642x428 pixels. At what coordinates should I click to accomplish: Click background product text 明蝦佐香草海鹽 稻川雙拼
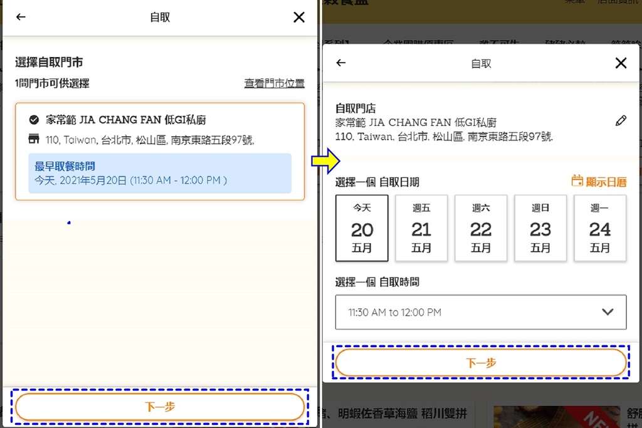[x=403, y=413]
